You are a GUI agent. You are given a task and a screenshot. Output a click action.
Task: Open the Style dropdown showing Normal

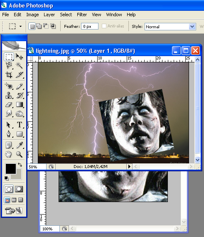170,27
